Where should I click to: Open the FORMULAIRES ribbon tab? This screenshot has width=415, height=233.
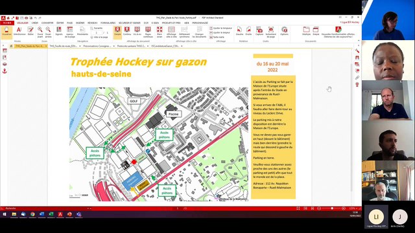[108, 23]
